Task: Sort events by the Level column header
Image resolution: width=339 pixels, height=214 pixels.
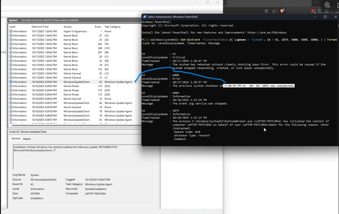Action: (19, 27)
